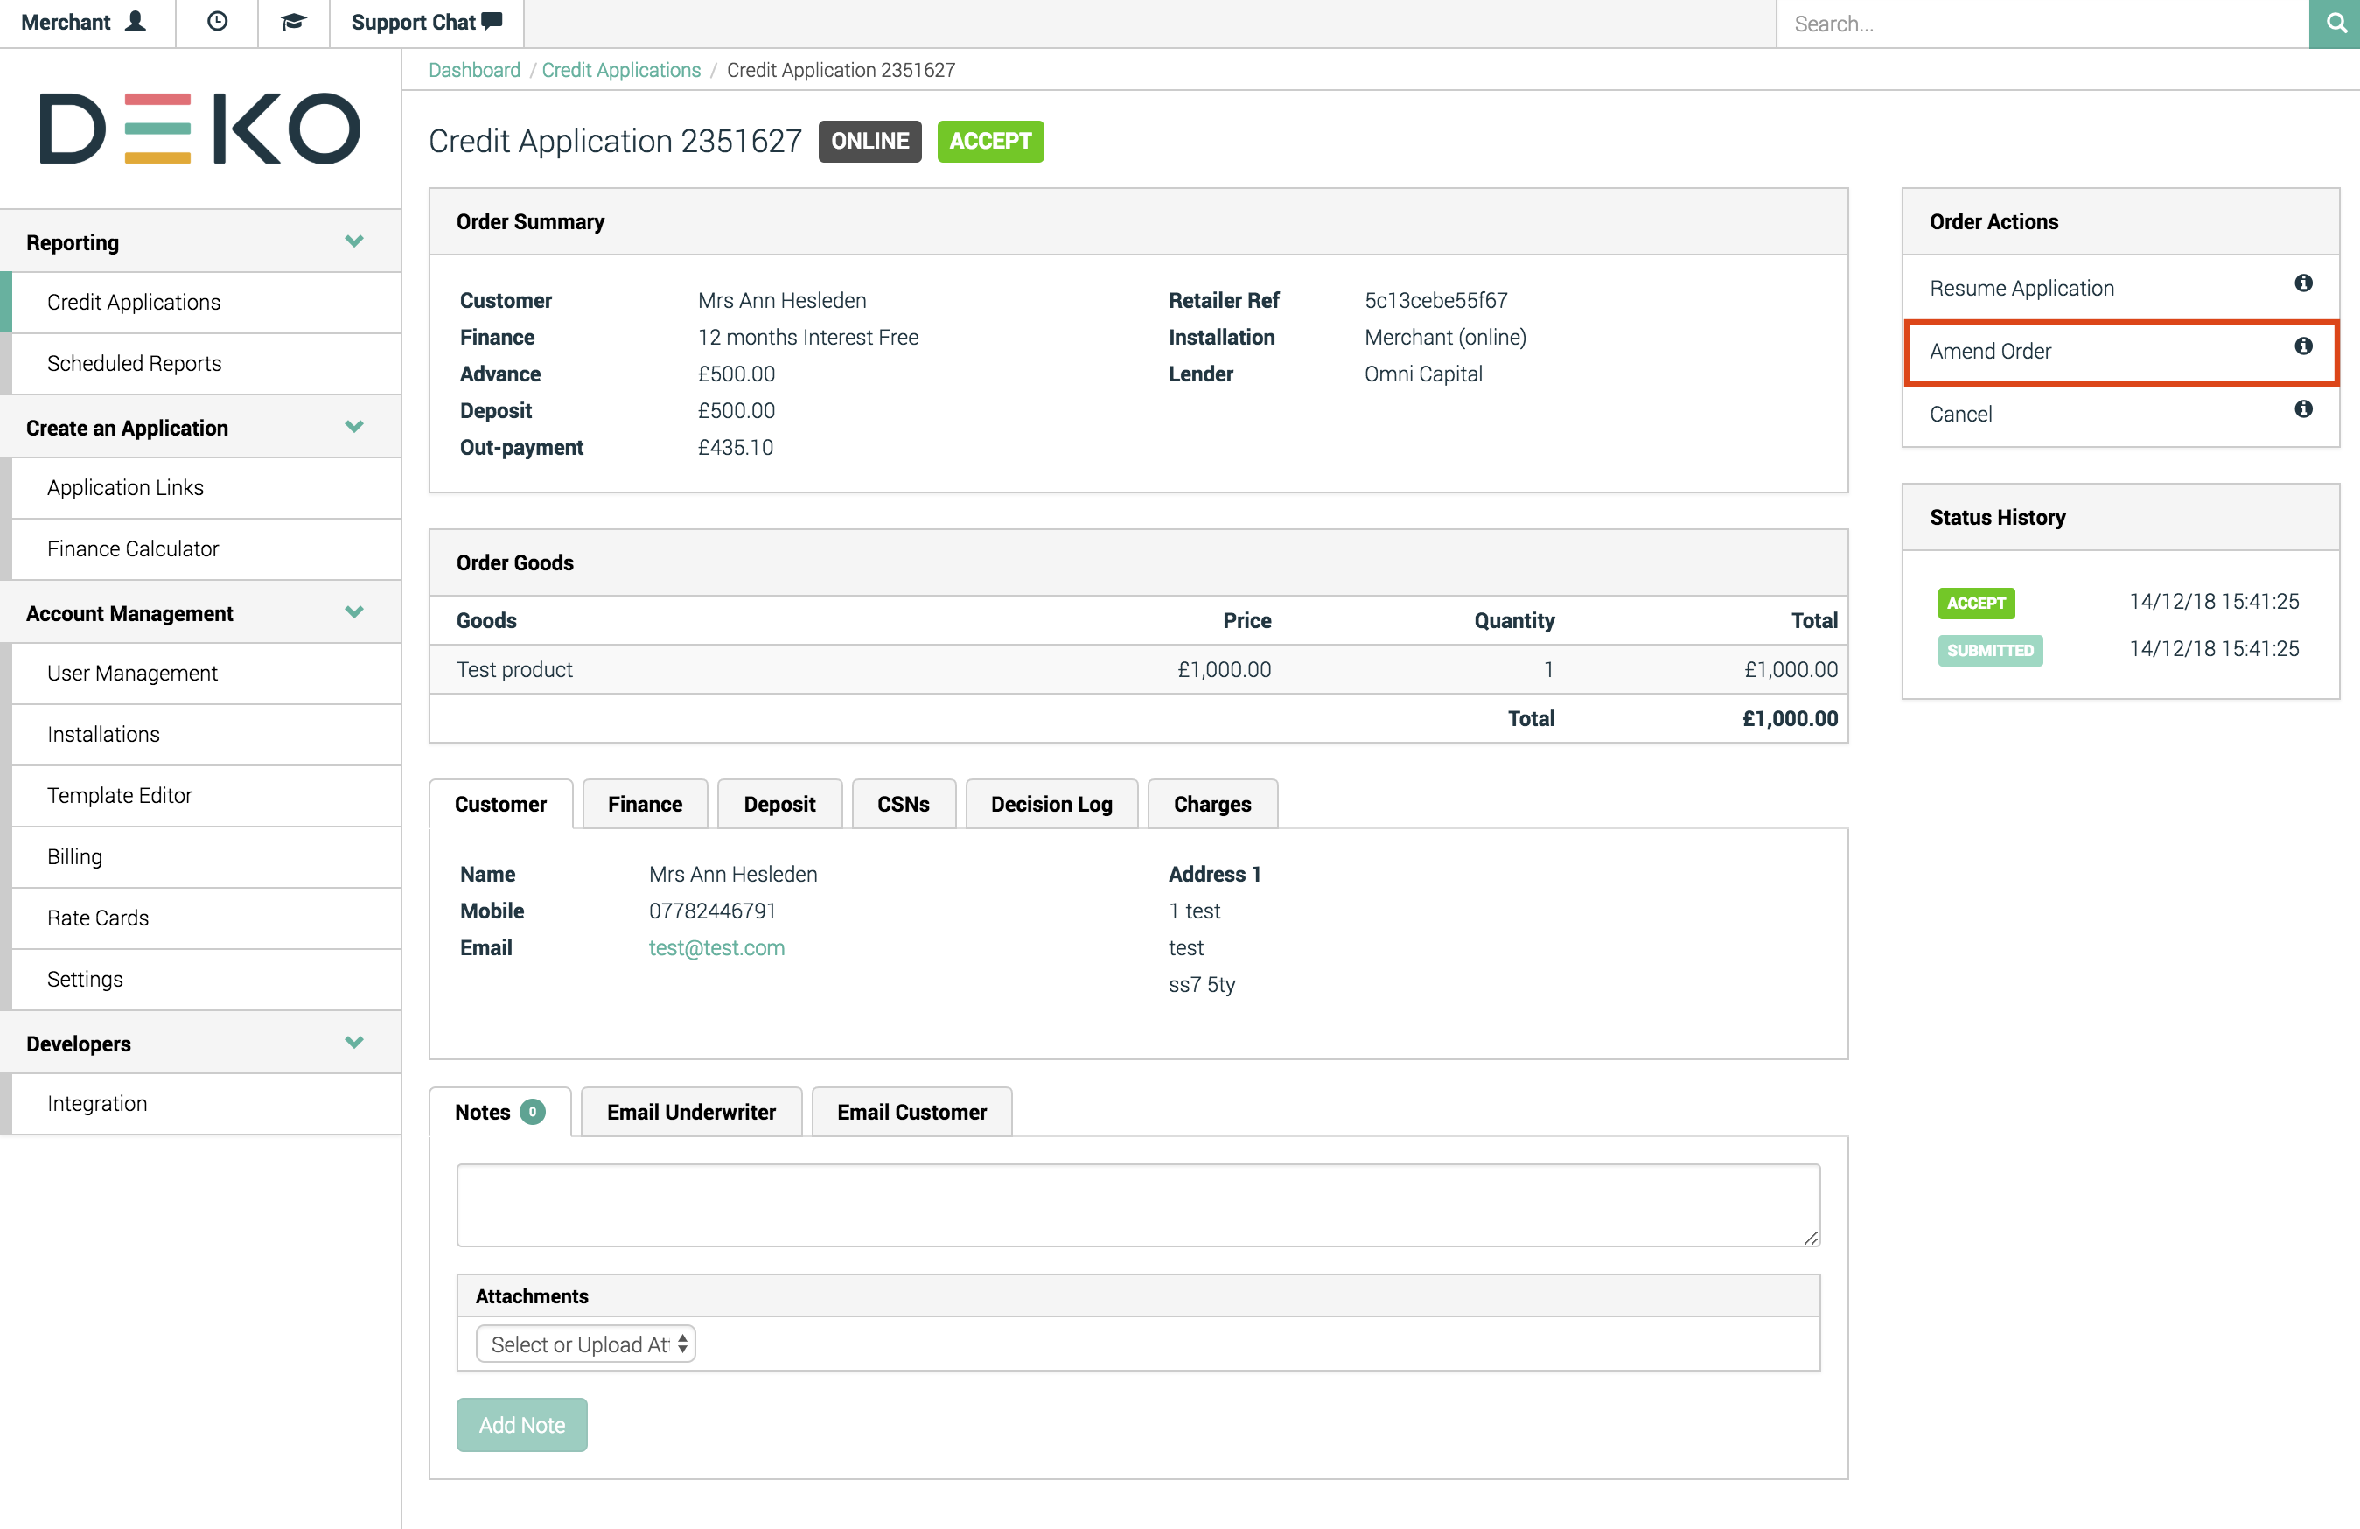
Task: Click info icon beside Cancel action
Action: pyautogui.click(x=2302, y=409)
